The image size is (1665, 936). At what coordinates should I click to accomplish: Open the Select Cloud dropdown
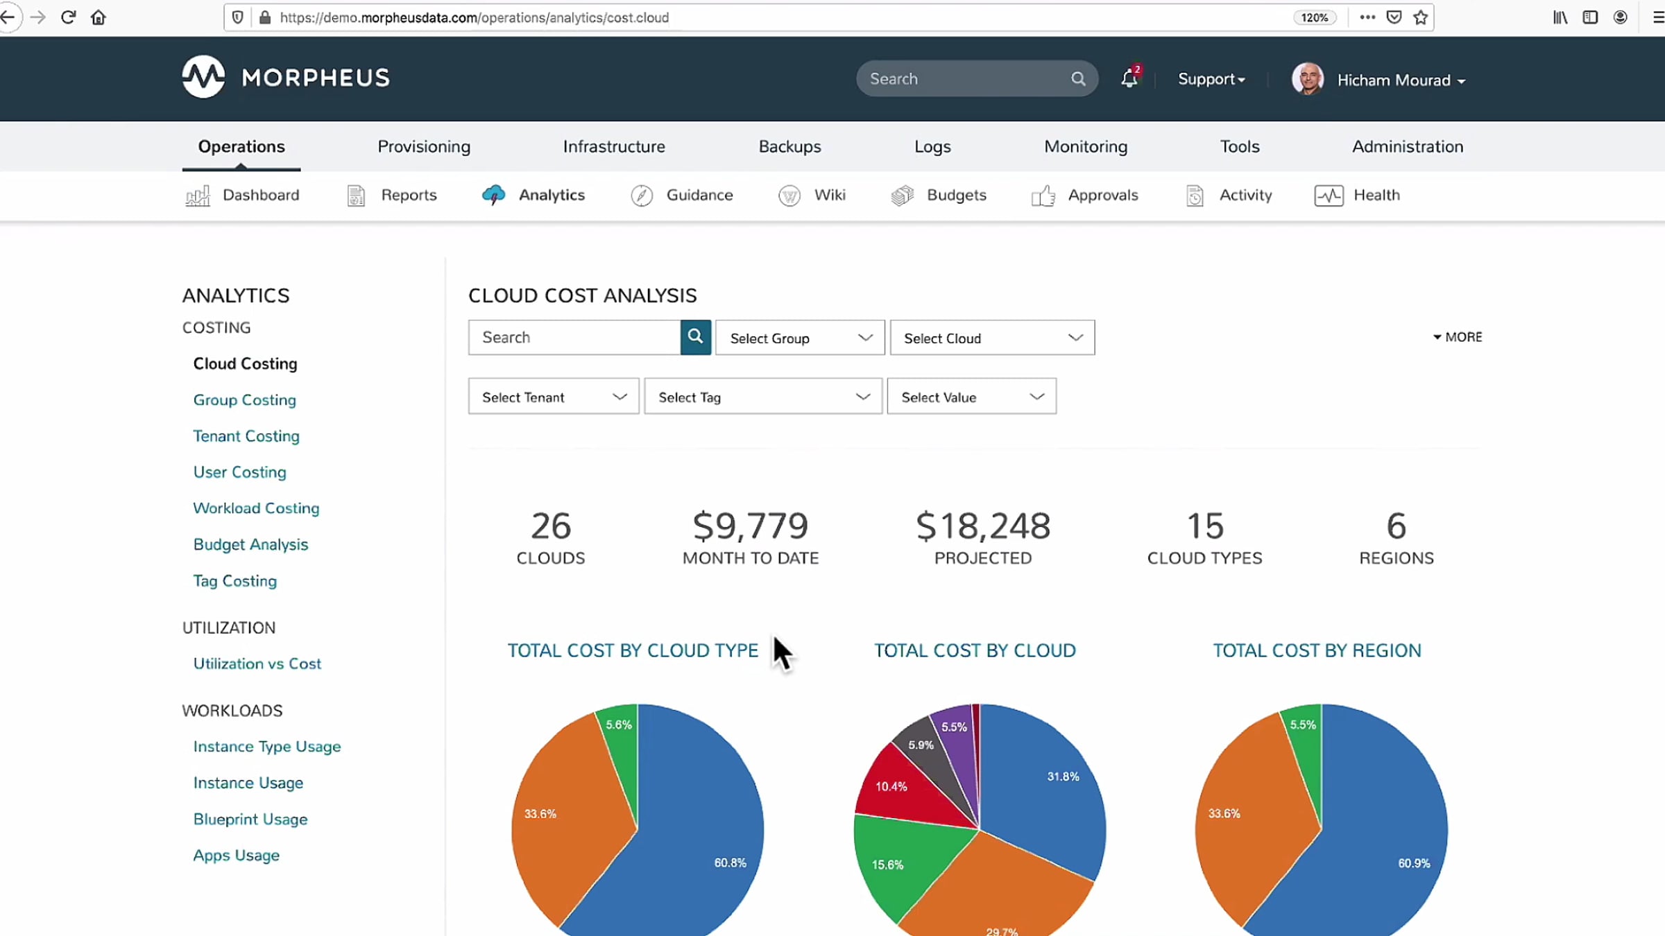point(992,338)
